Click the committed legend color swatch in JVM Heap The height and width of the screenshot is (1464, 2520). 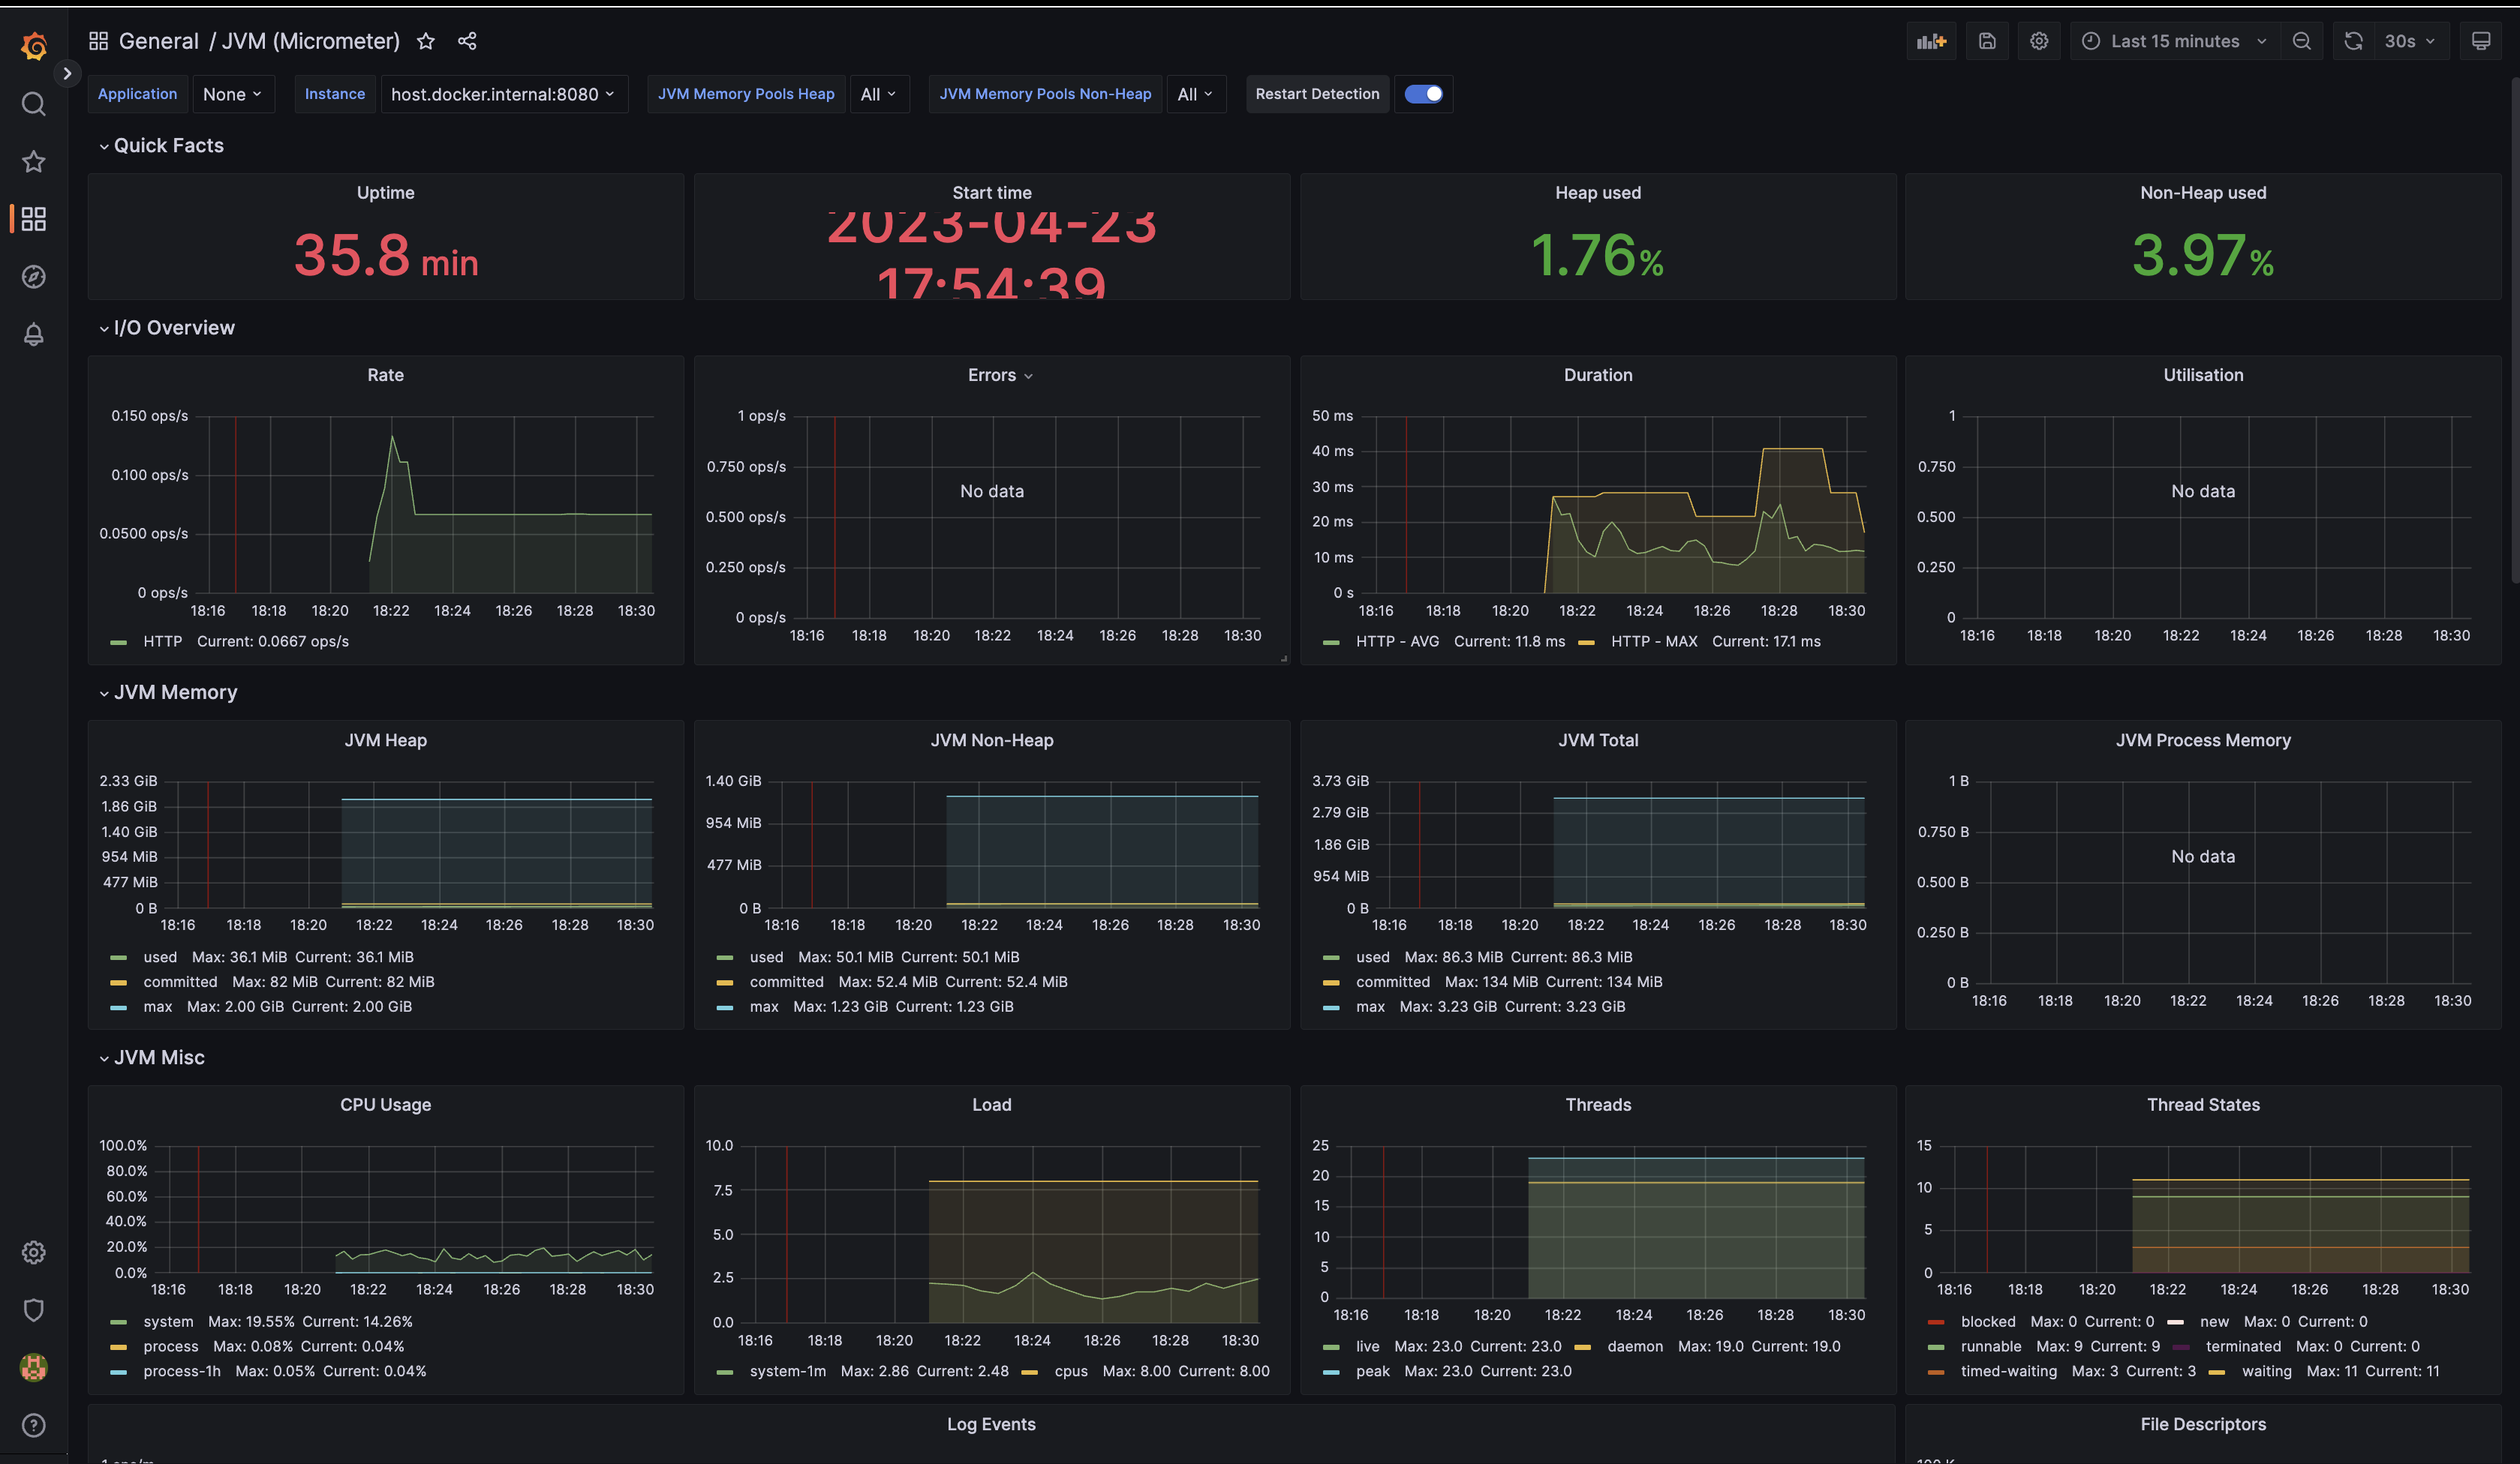pyautogui.click(x=119, y=982)
